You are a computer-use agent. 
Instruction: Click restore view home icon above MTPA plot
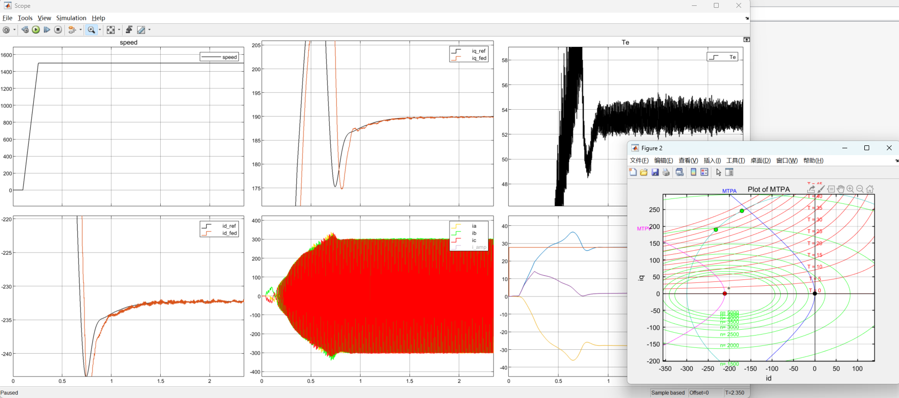(870, 189)
